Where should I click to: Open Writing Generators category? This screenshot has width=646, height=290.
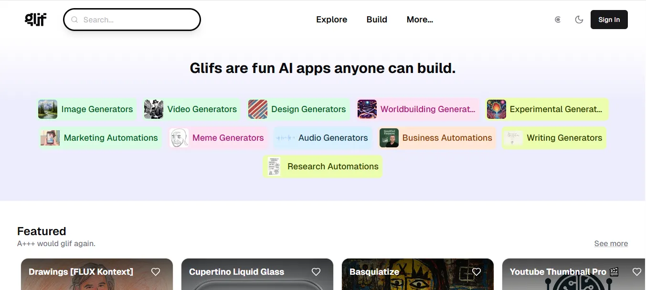(x=554, y=138)
